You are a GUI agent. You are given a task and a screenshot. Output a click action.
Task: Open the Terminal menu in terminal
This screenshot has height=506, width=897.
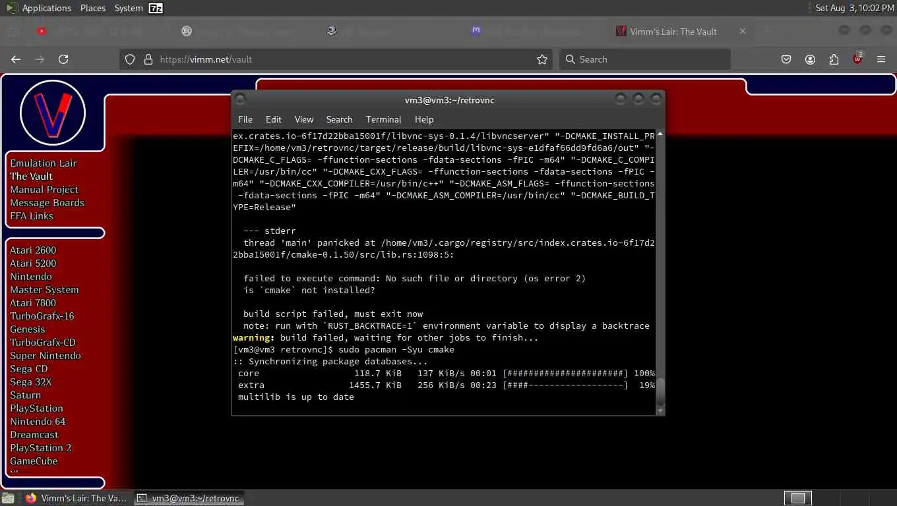383,119
